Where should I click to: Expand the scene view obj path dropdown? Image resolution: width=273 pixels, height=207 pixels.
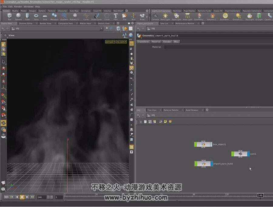click(101, 28)
